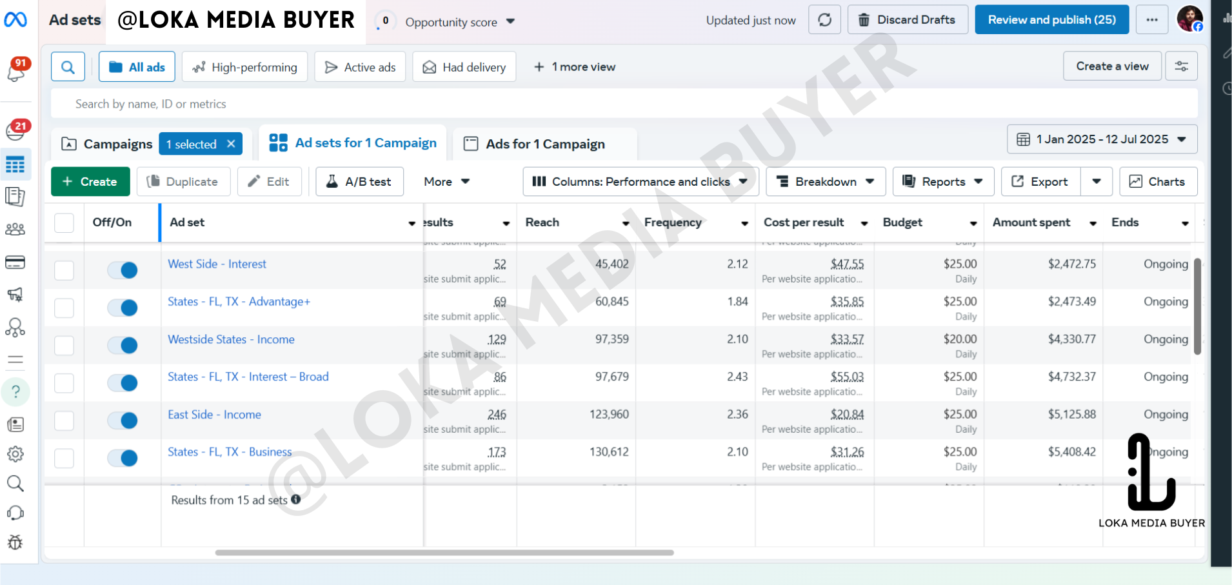The height and width of the screenshot is (585, 1232).
Task: Open the search magnifier icon button
Action: pyautogui.click(x=68, y=67)
